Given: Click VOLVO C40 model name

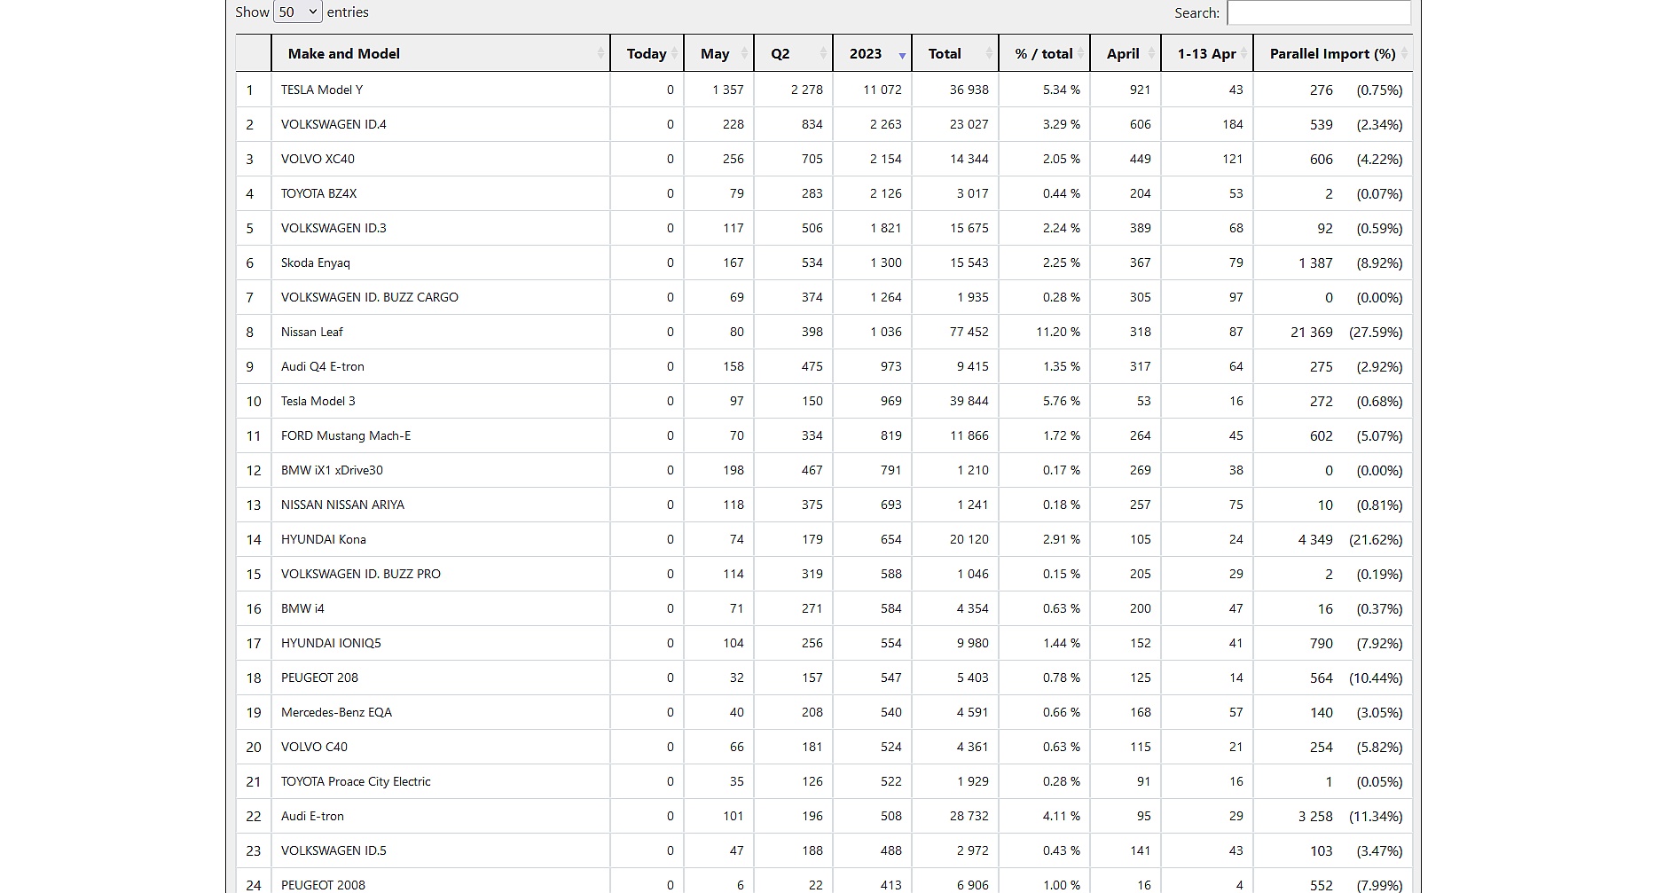Looking at the screenshot, I should (x=314, y=747).
